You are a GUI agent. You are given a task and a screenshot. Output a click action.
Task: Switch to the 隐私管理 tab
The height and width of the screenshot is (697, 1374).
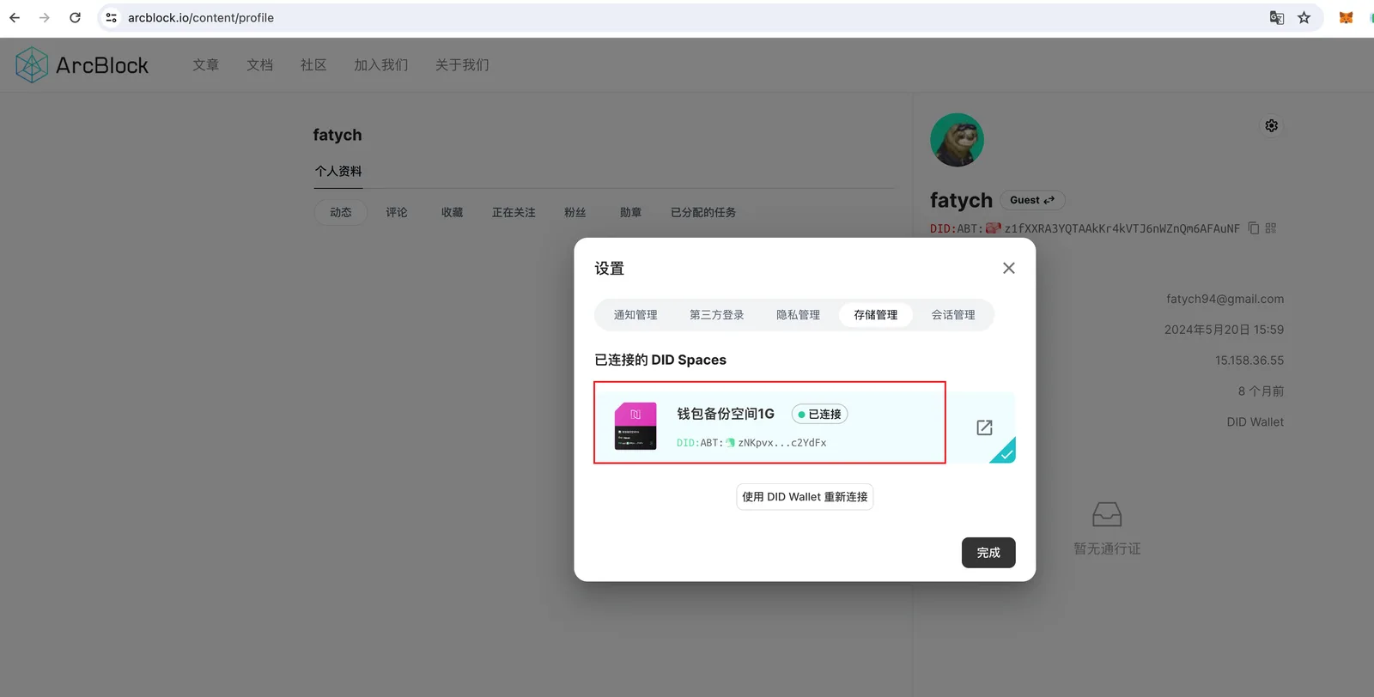coord(799,315)
